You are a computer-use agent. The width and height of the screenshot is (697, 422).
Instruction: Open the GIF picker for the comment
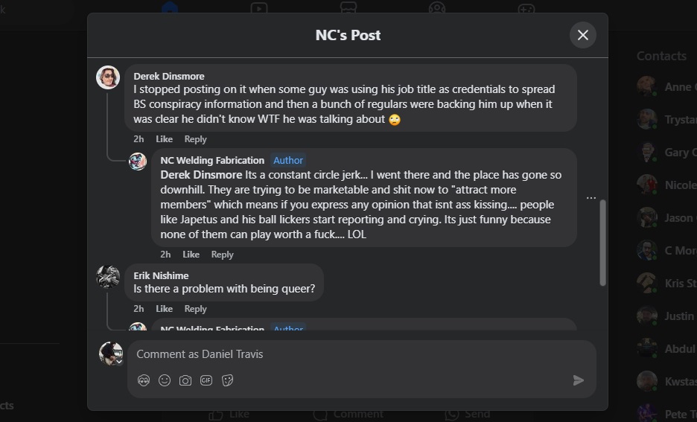click(206, 380)
